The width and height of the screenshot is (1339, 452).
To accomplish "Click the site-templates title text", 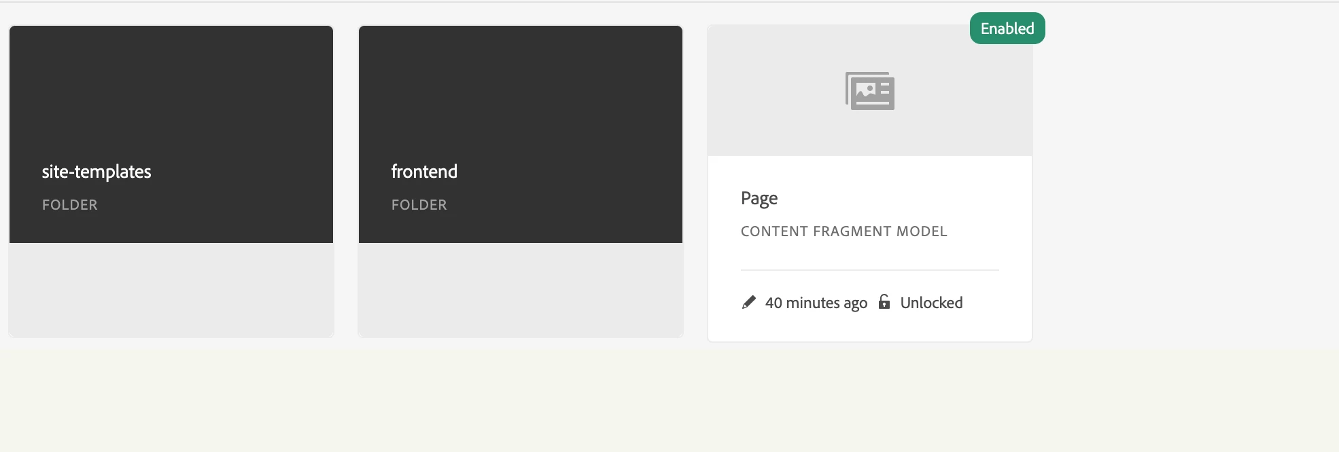I will pyautogui.click(x=97, y=172).
